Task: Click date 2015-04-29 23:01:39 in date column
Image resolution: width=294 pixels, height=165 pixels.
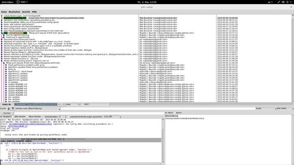Action: [227, 24]
